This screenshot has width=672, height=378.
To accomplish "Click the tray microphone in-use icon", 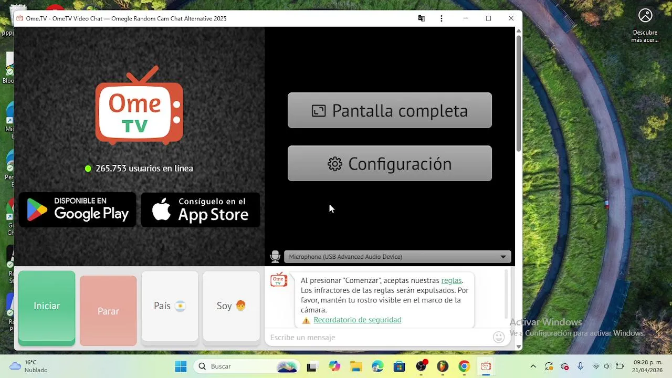I will click(x=580, y=366).
